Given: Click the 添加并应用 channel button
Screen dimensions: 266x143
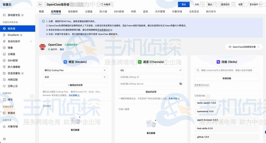Looking at the screenshot, I should click(151, 92).
